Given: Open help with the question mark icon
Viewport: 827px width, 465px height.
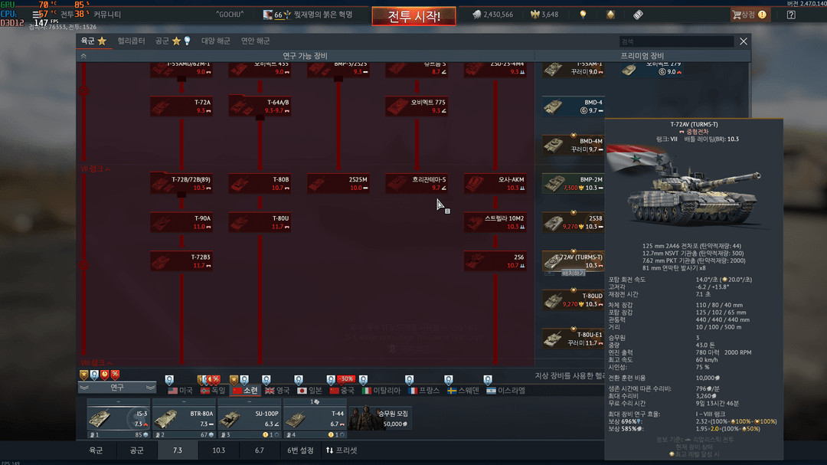Looking at the screenshot, I should (x=791, y=15).
